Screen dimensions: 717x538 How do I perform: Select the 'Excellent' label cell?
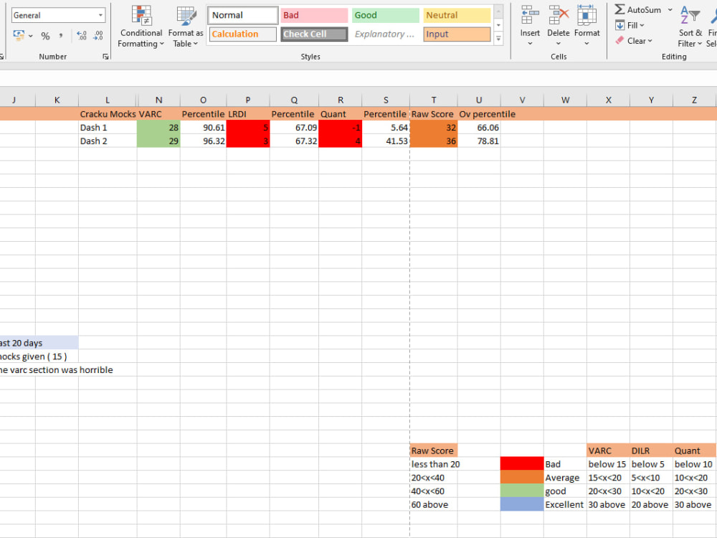[x=565, y=504]
